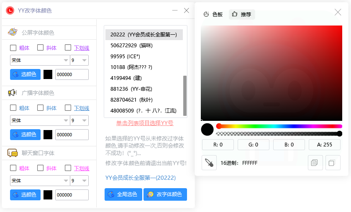Check 斜体 under 广播字体颜色
Viewport: 351px width, 212px height.
coord(40,108)
